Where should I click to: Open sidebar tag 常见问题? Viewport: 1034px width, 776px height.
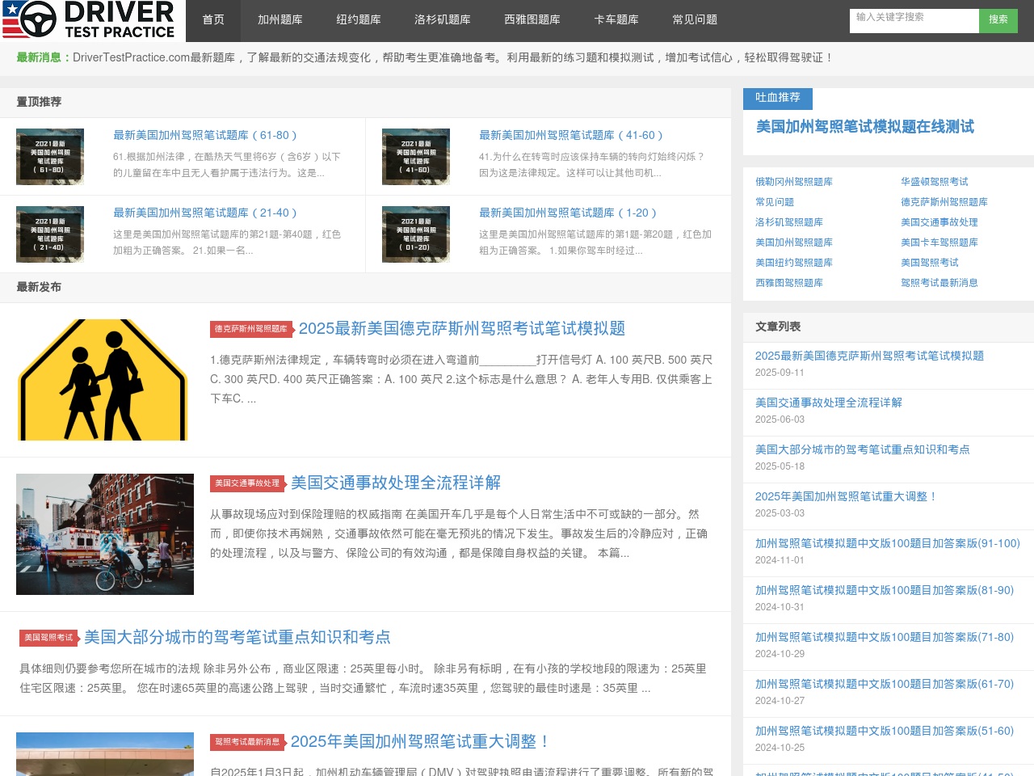click(x=775, y=202)
